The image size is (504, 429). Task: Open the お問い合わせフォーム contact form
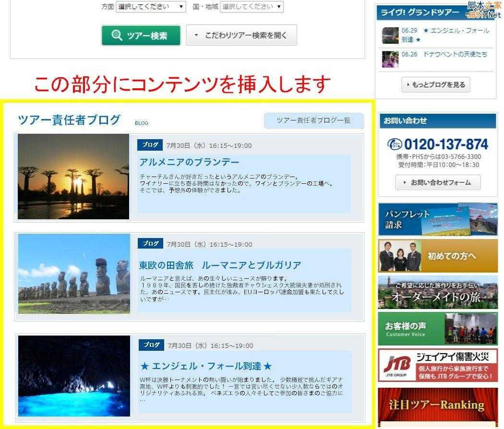[437, 182]
